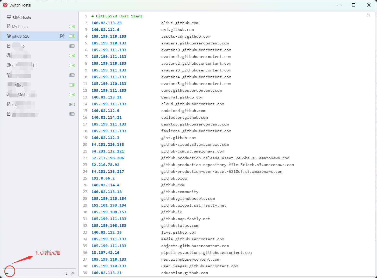The width and height of the screenshot is (377, 278).
Task: Click the lock icon in the editor corner
Action: tap(368, 15)
